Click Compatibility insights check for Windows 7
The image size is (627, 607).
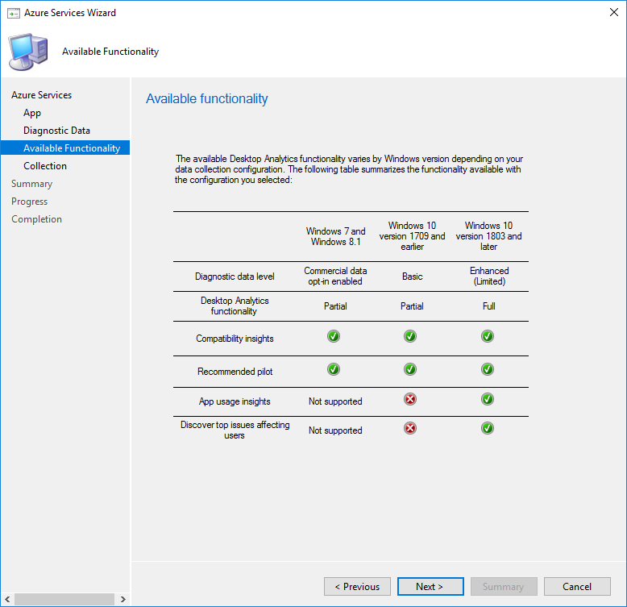(x=334, y=336)
